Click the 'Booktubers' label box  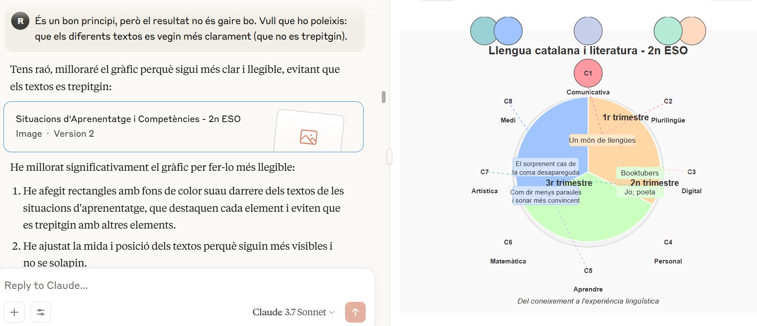[639, 173]
